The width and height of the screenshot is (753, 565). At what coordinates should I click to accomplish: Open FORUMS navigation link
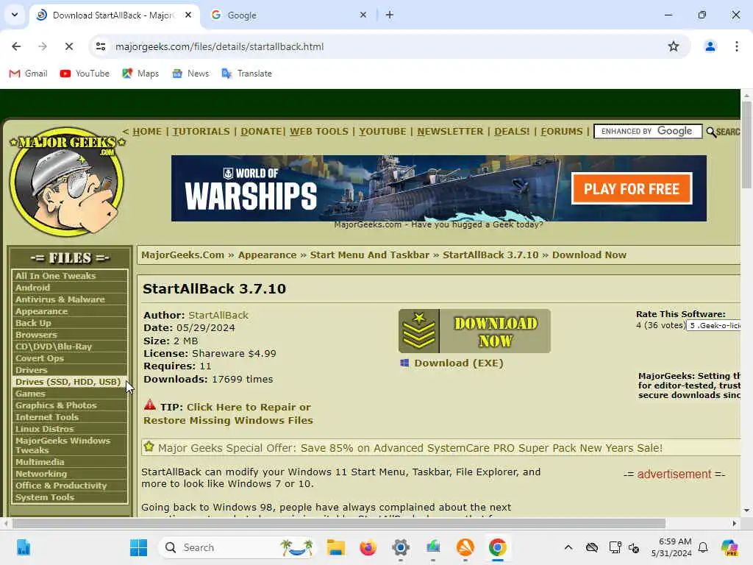coord(562,132)
